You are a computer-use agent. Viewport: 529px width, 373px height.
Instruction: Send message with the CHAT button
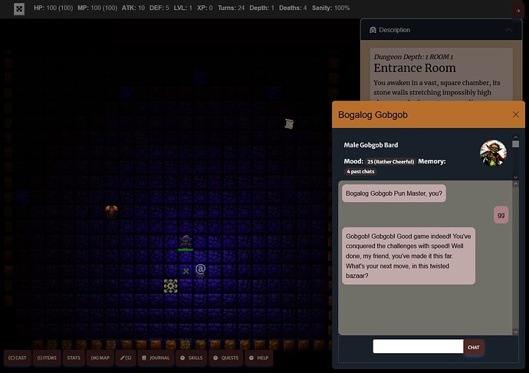click(474, 347)
